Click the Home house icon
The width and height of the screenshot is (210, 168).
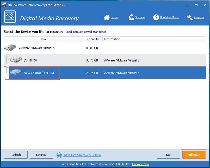click(107, 17)
